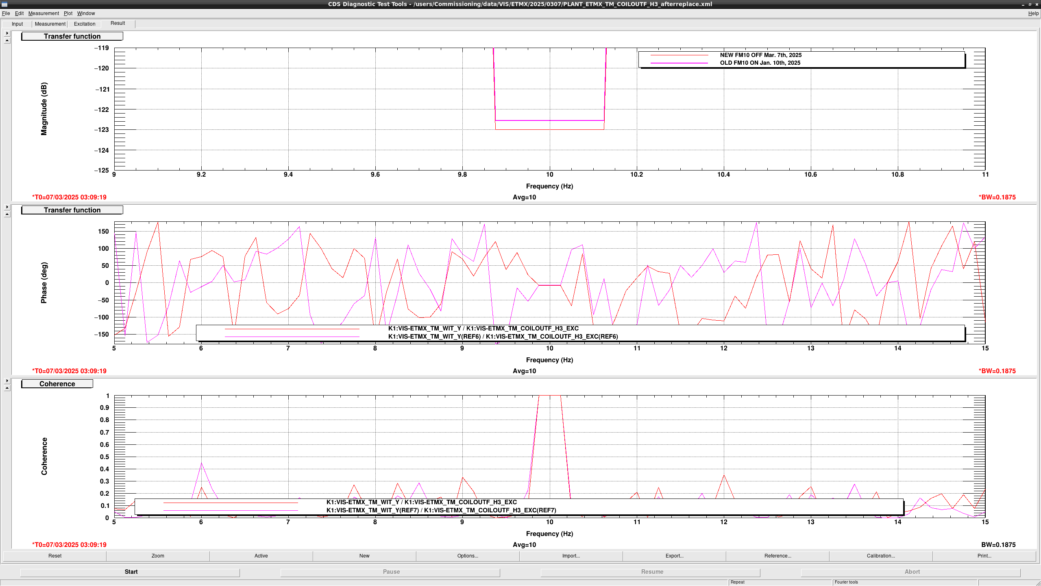Click the Coherence plot title box
This screenshot has width=1041, height=586.
click(57, 384)
